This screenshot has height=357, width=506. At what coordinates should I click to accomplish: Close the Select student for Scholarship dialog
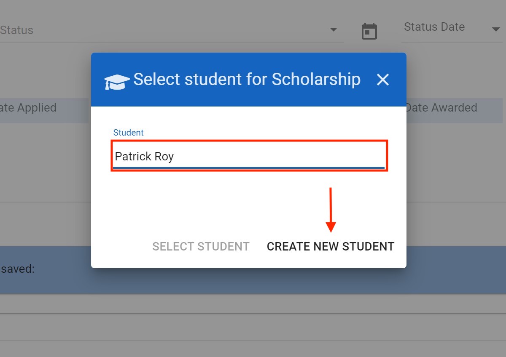382,80
